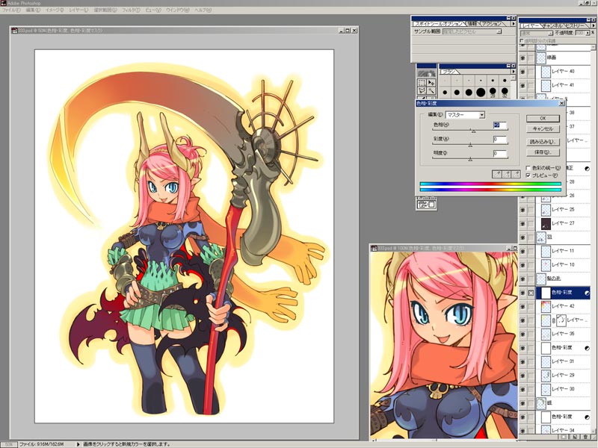Open the イメージ (Image) menu
The width and height of the screenshot is (598, 448).
pyautogui.click(x=55, y=10)
